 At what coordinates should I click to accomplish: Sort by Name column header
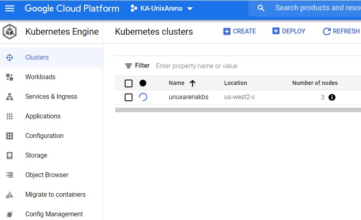[177, 83]
